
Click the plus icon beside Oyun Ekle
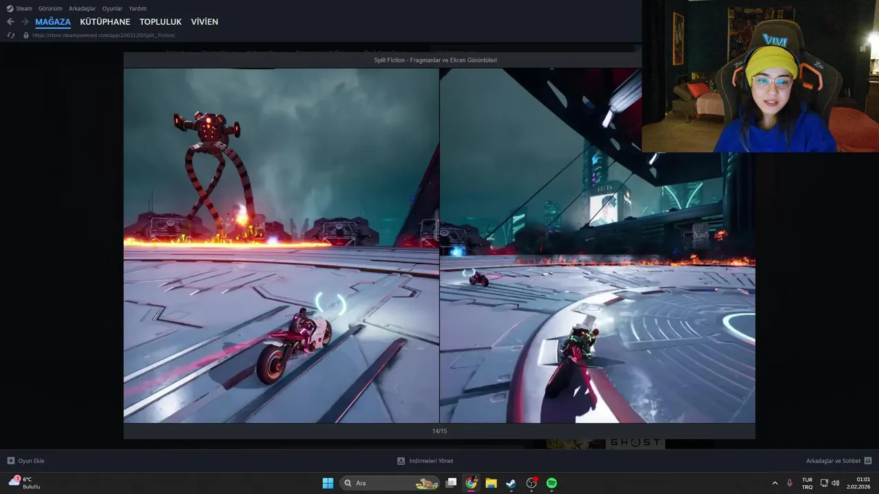(x=10, y=461)
